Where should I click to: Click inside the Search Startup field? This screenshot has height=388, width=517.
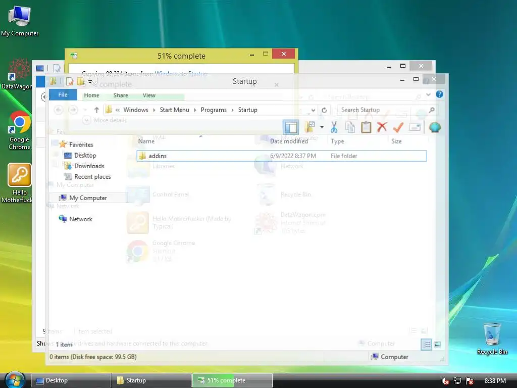(383, 110)
